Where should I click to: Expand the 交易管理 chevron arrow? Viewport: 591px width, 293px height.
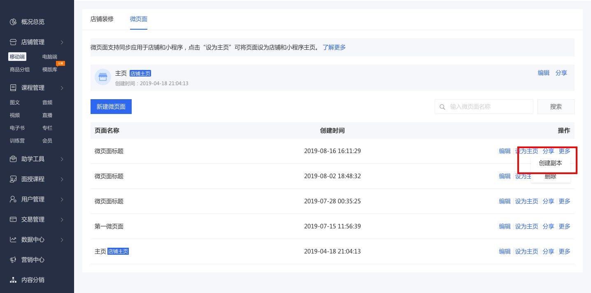click(x=62, y=219)
